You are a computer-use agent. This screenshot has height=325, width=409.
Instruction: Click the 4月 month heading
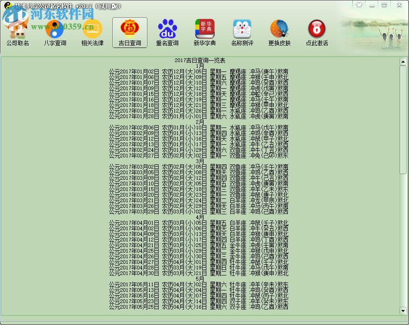pyautogui.click(x=200, y=217)
